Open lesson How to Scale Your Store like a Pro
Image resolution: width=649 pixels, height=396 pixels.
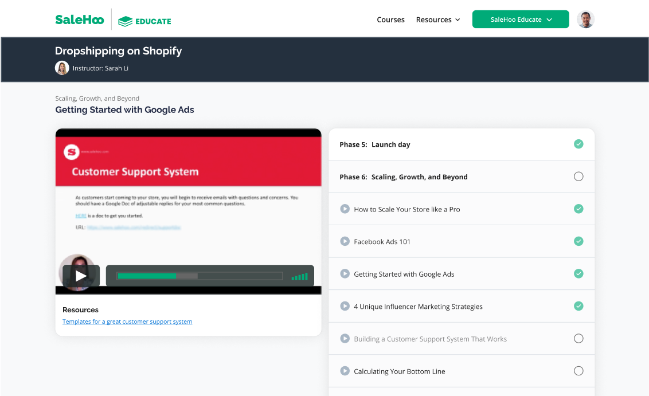pos(407,209)
